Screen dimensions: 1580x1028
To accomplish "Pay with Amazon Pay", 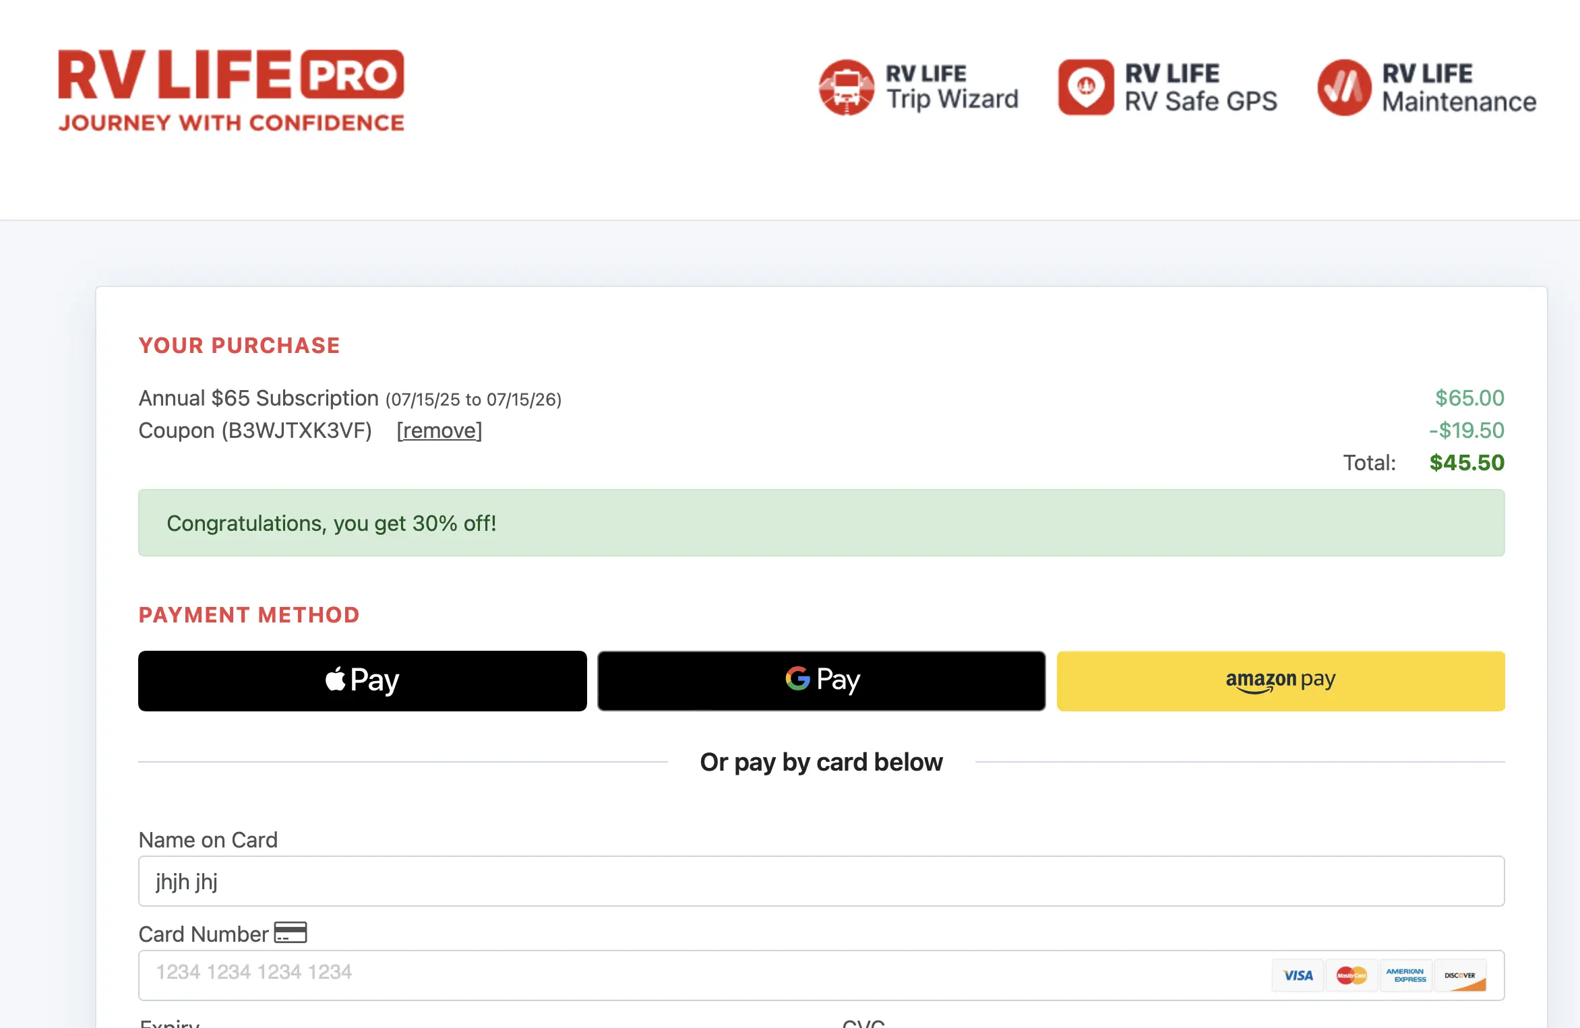I will pos(1281,680).
